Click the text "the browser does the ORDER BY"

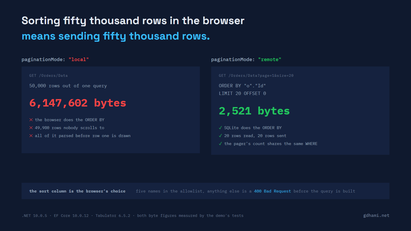coord(70,120)
